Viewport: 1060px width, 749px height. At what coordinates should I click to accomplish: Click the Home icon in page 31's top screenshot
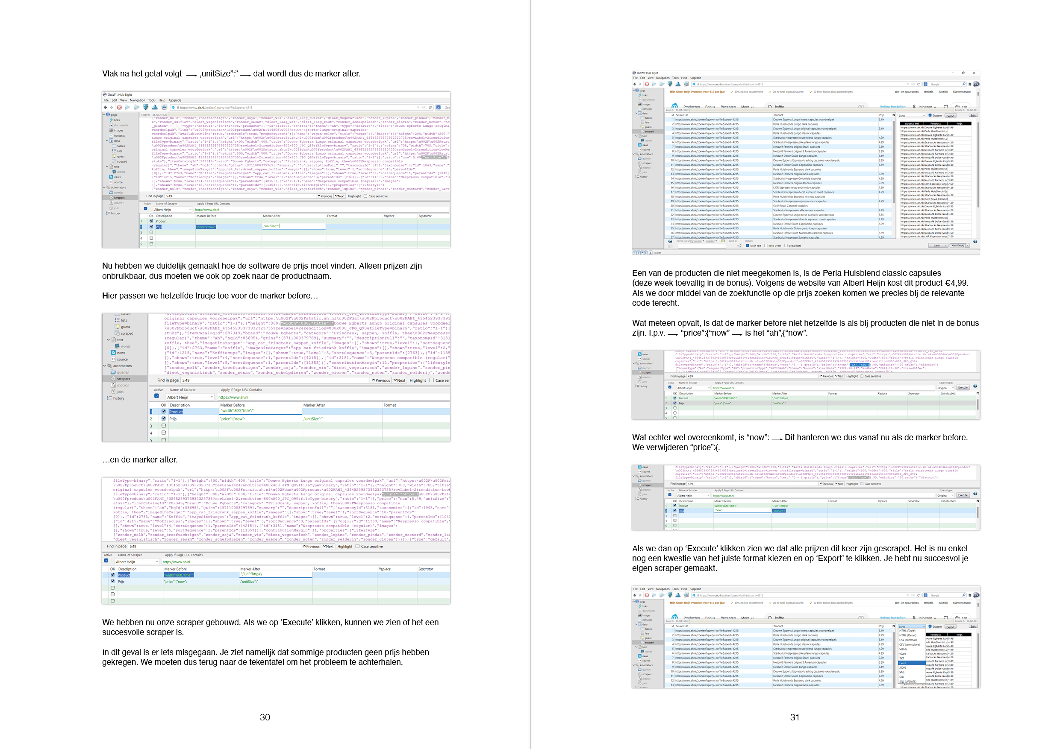click(969, 85)
